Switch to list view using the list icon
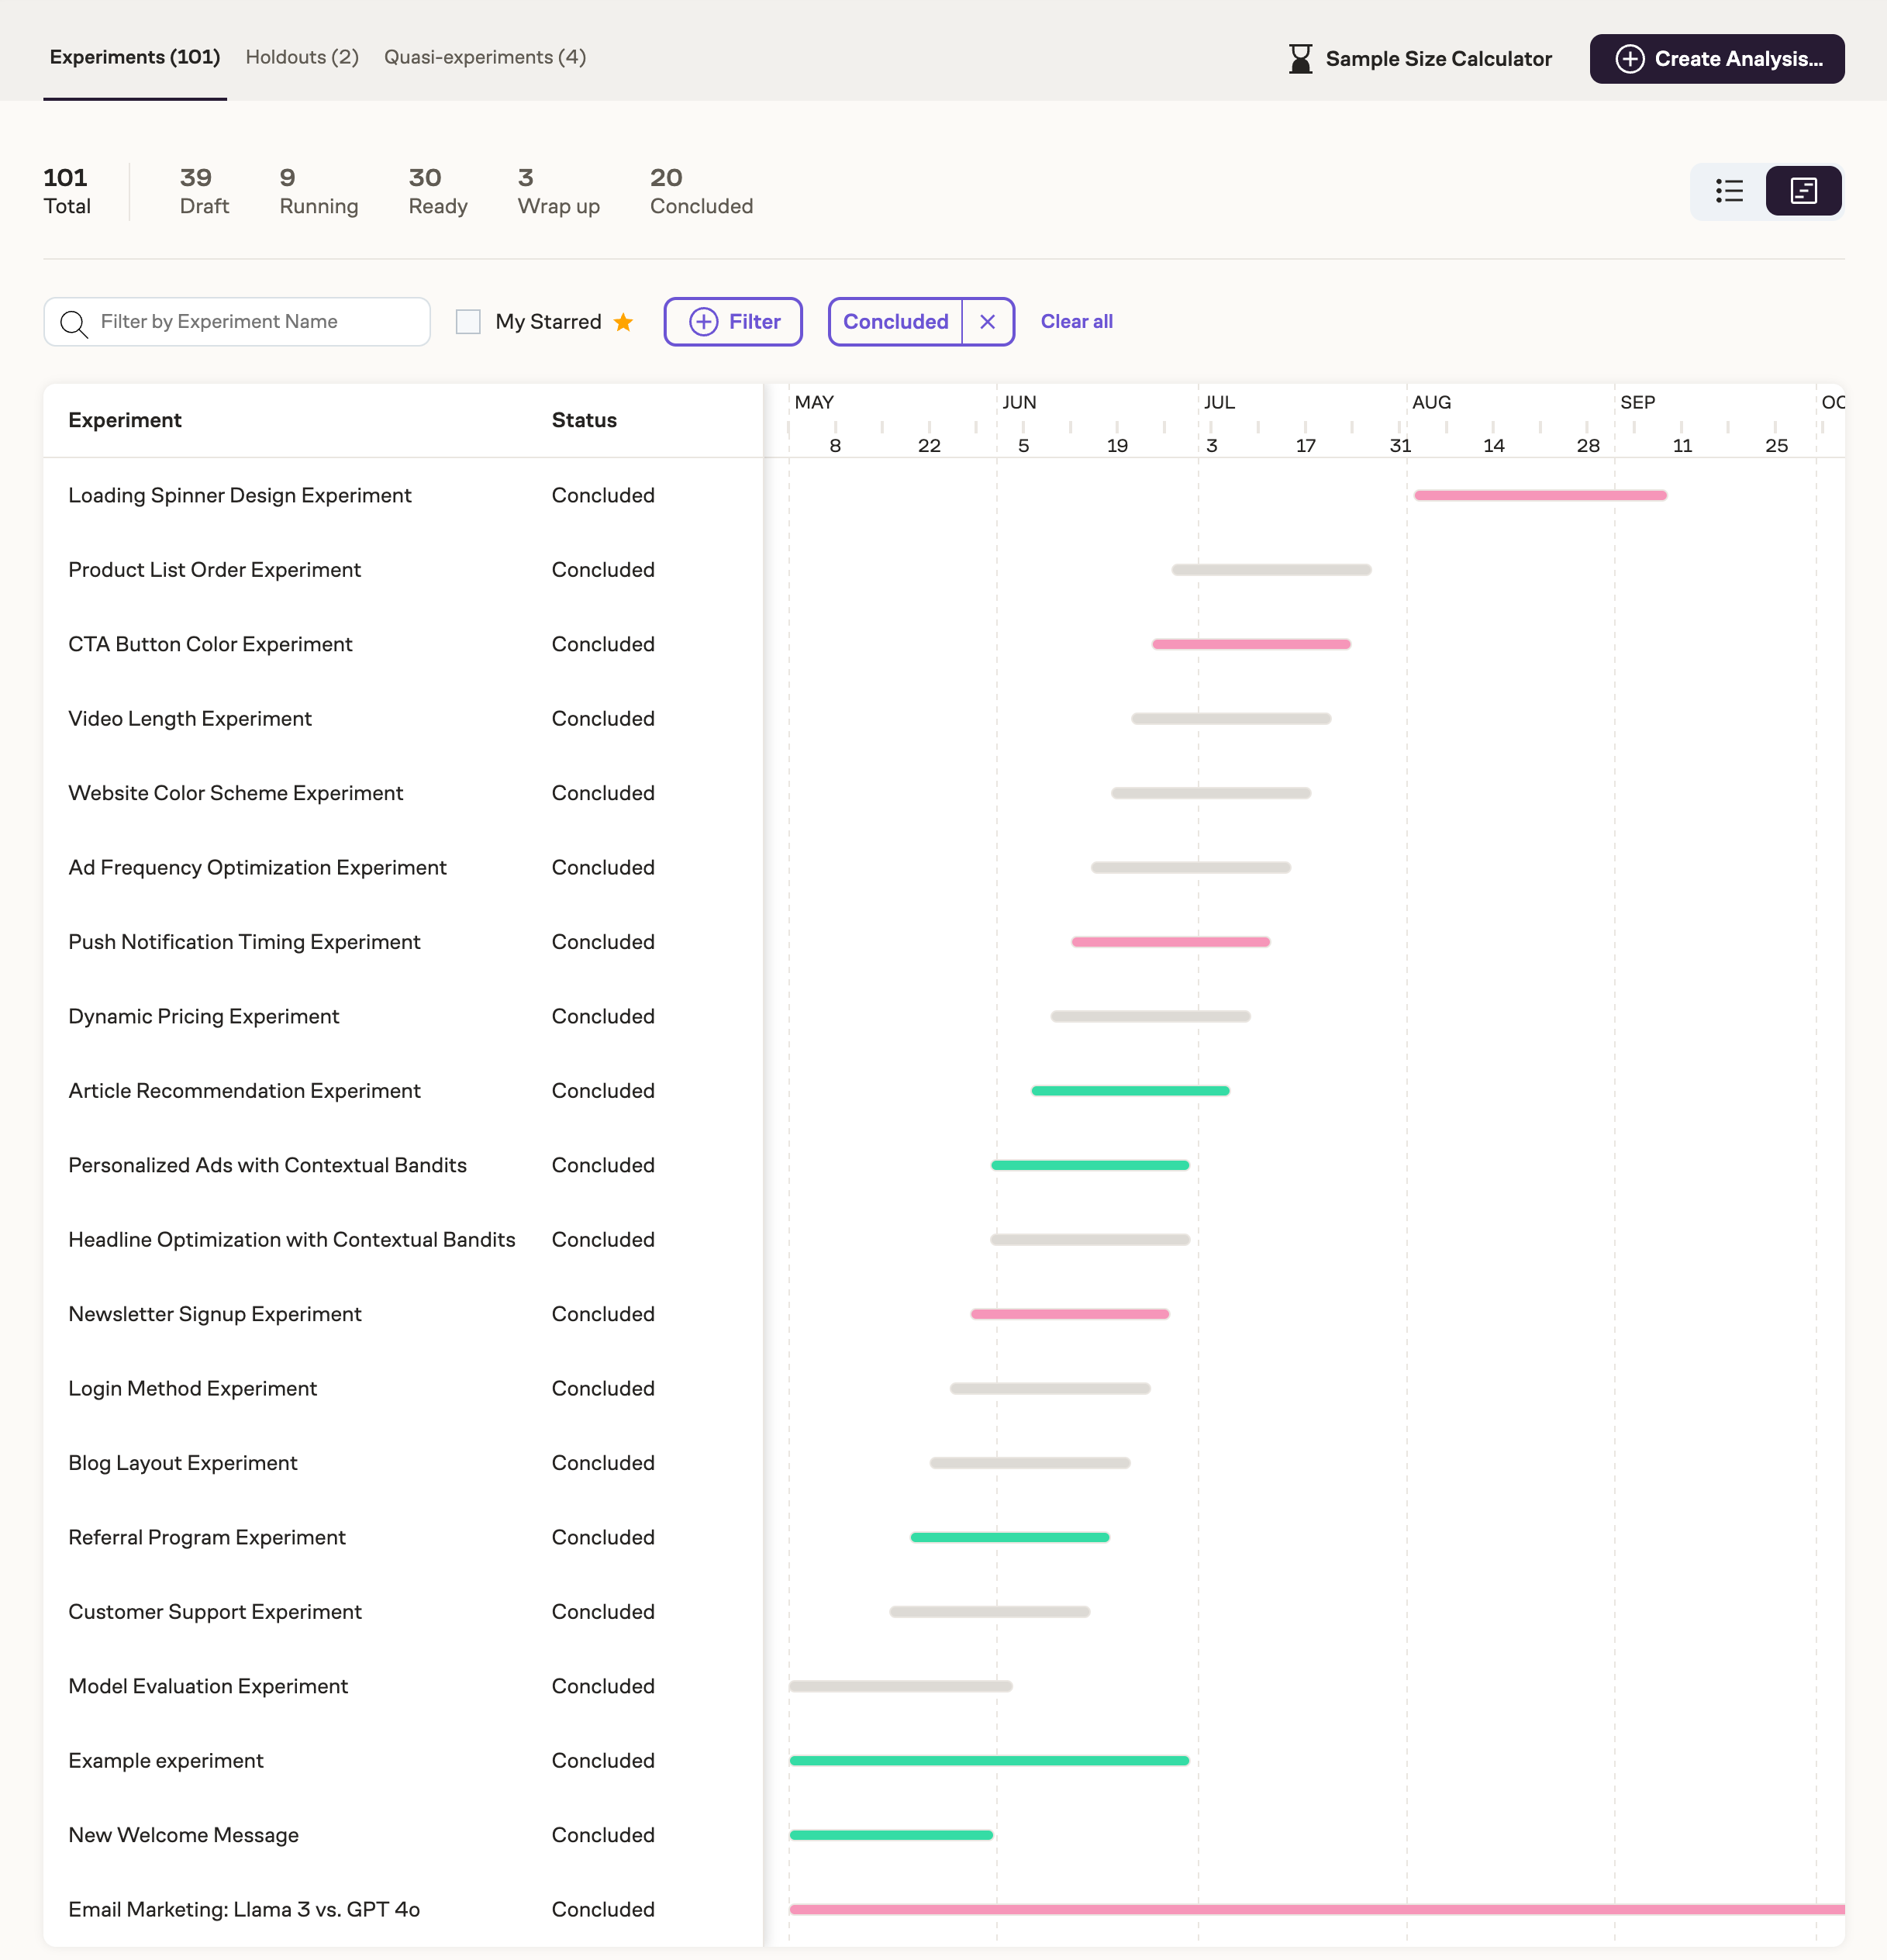 tap(1731, 190)
